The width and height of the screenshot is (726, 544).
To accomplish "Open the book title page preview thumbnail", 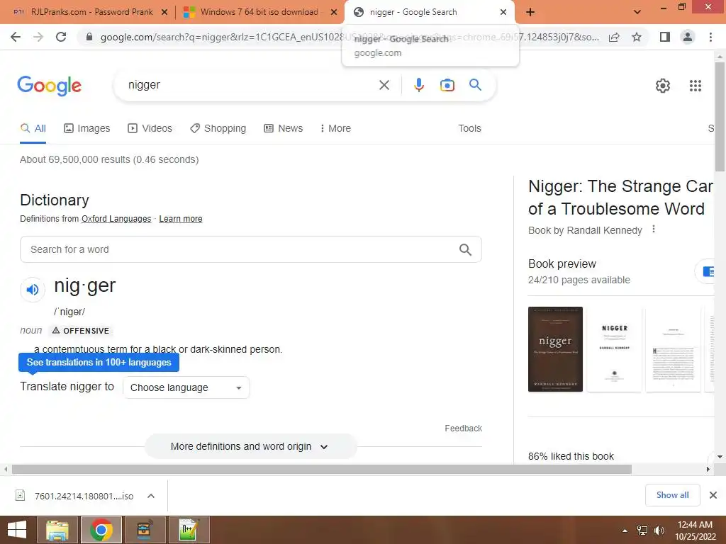I will pyautogui.click(x=614, y=349).
